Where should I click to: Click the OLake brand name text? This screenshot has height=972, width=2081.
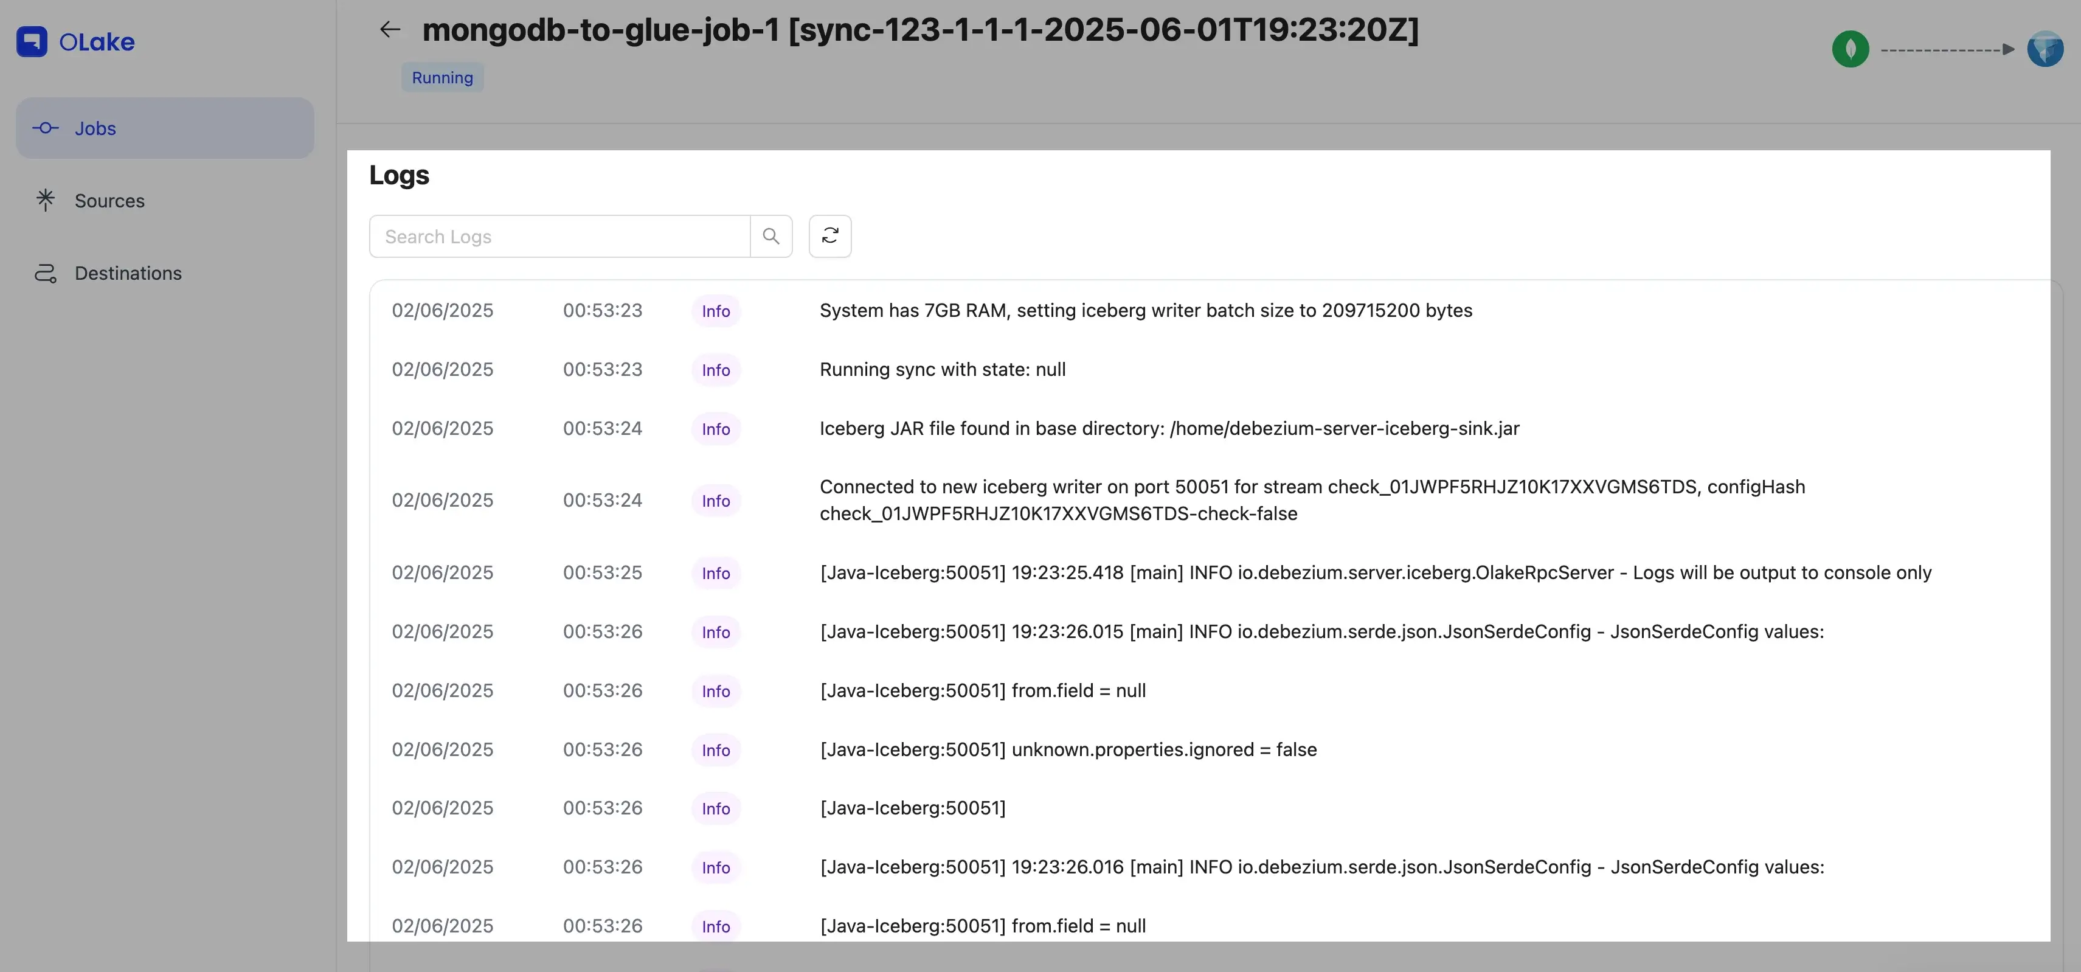tap(97, 42)
